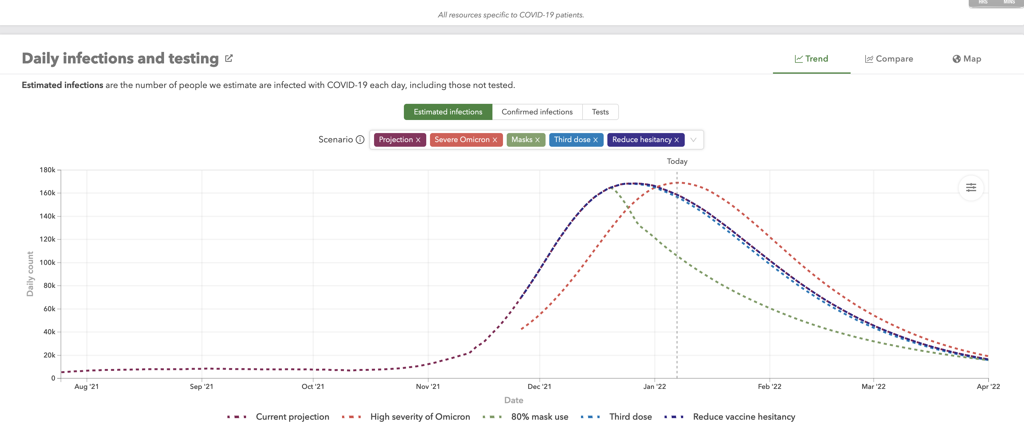The image size is (1024, 429).
Task: Click the Compare tab chart icon
Action: pos(869,59)
